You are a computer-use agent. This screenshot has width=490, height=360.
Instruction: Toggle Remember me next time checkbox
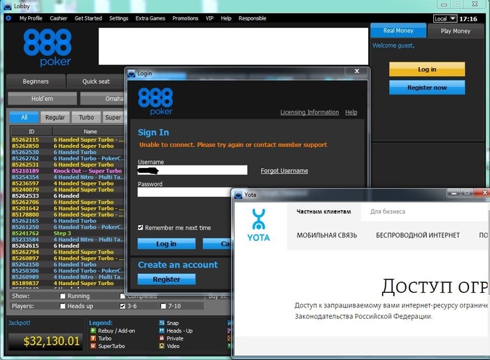pos(140,228)
